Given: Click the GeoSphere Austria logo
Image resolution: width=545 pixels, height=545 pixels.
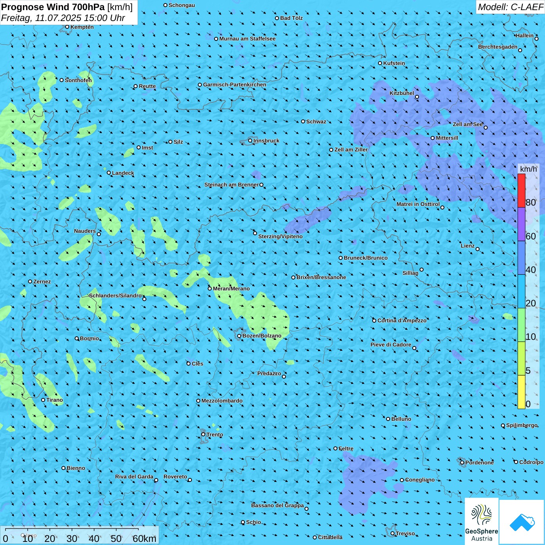Looking at the screenshot, I should (x=482, y=521).
